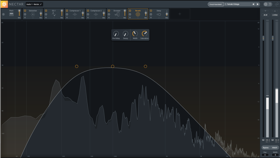This screenshot has height=158, width=280.
Task: Toggle power for the EQ 1 module
Action: [46, 11]
